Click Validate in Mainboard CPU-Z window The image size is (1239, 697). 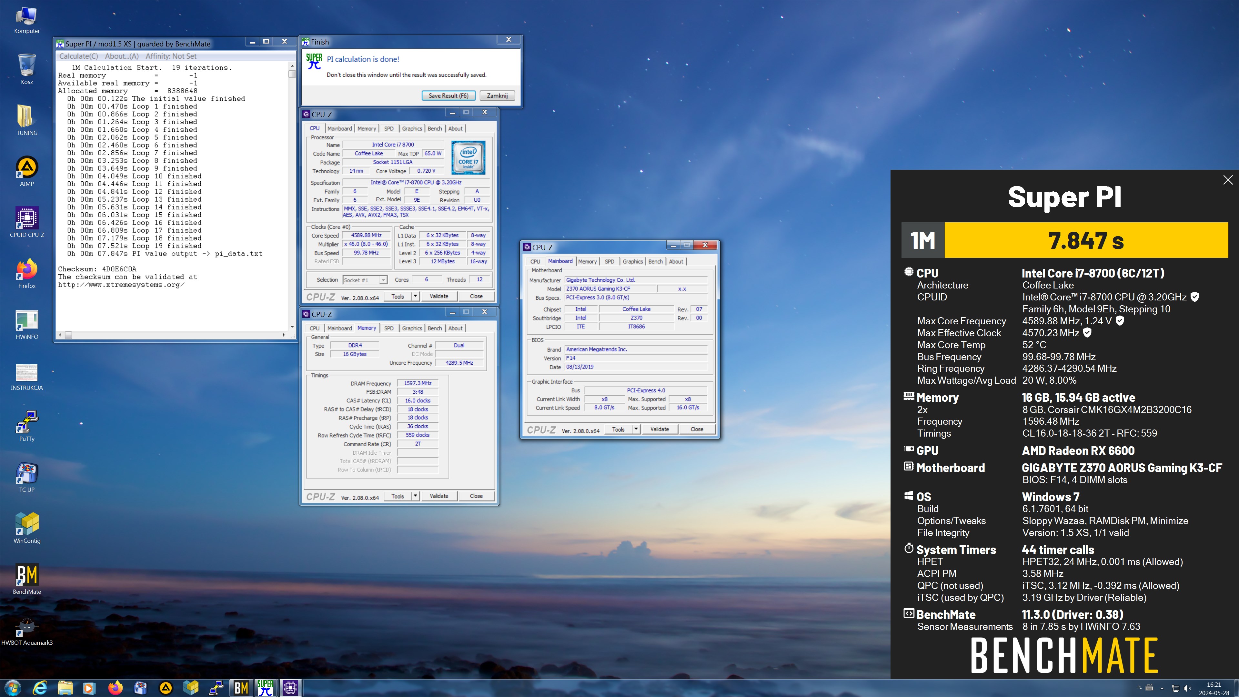click(x=660, y=429)
